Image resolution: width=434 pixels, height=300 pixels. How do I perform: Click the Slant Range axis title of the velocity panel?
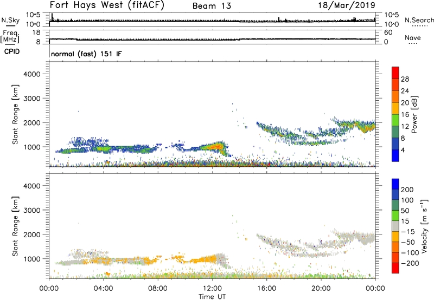[x=15, y=226]
